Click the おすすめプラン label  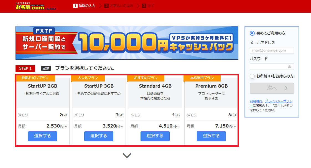pos(146,78)
